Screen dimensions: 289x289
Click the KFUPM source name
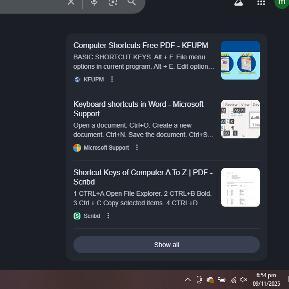(x=94, y=80)
